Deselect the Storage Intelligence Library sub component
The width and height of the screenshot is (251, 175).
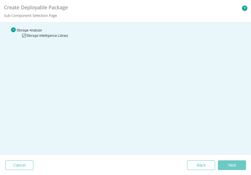(x=24, y=35)
